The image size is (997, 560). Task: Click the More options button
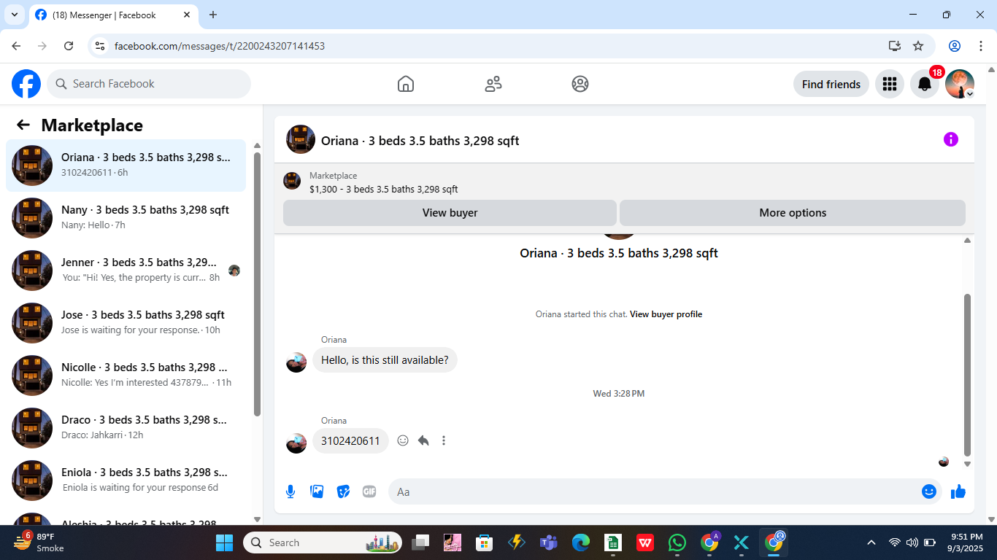click(x=793, y=213)
